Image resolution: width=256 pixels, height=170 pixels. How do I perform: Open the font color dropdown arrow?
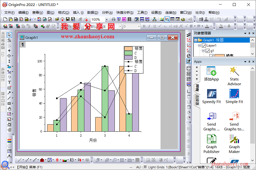click(x=211, y=26)
